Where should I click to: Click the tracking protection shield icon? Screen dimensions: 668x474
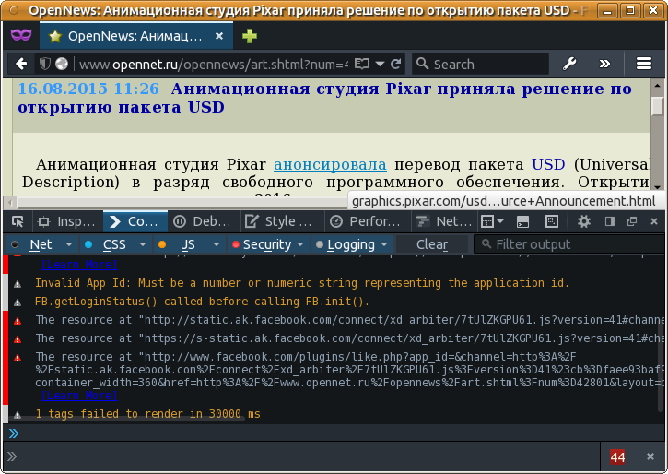(x=44, y=64)
